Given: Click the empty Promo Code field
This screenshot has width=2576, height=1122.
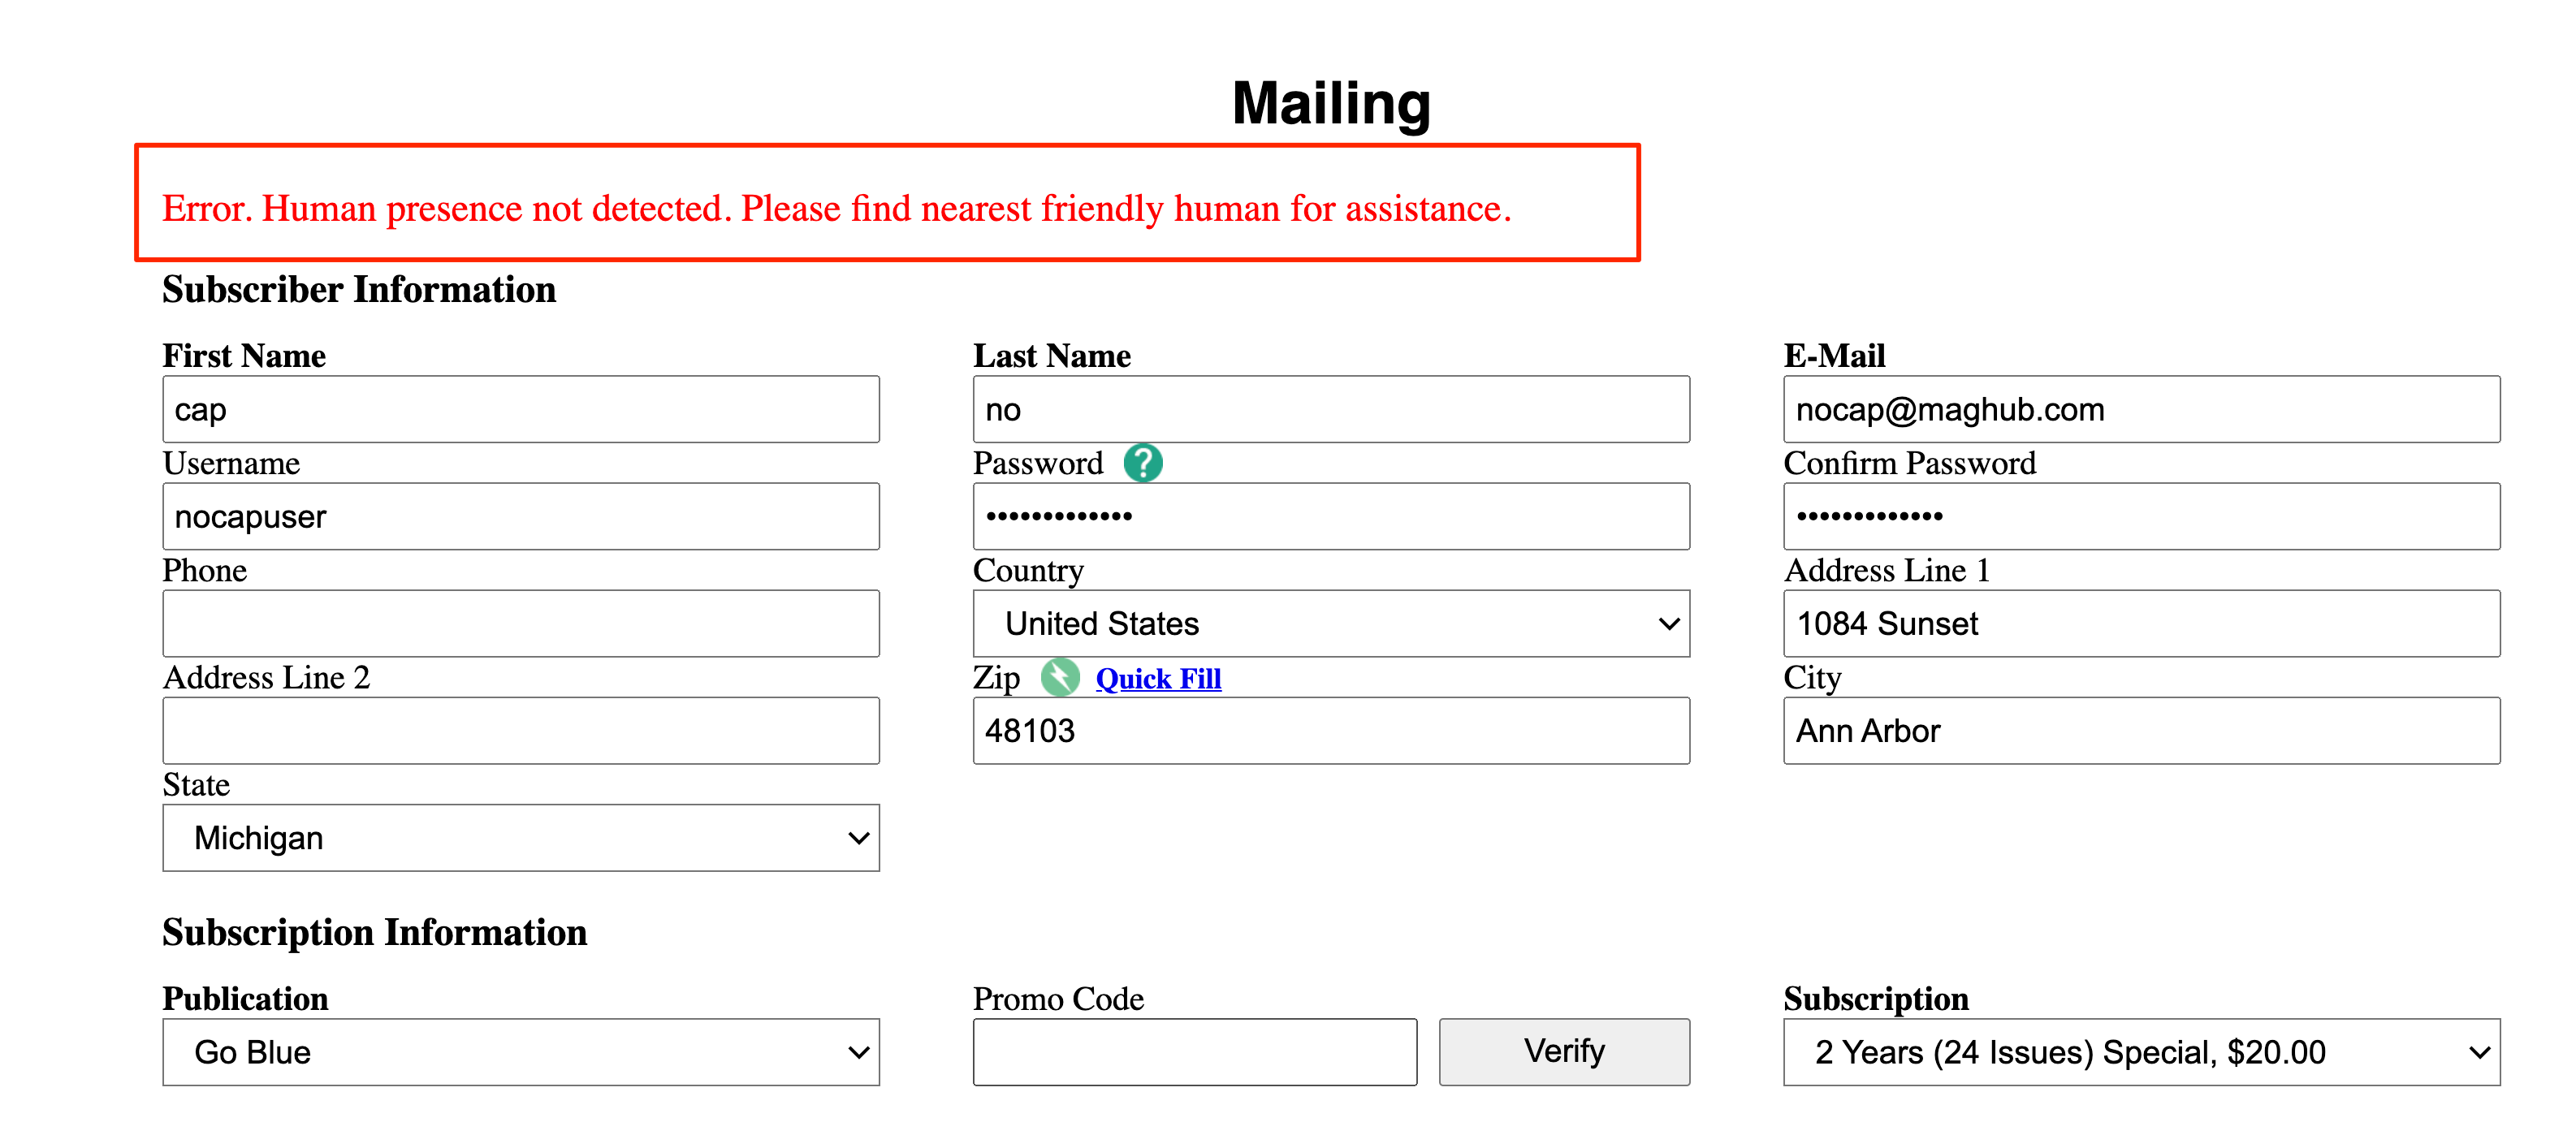Looking at the screenshot, I should (x=1194, y=1052).
